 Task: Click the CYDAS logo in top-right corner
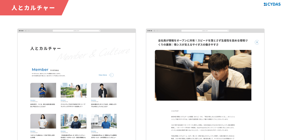pos(272,4)
